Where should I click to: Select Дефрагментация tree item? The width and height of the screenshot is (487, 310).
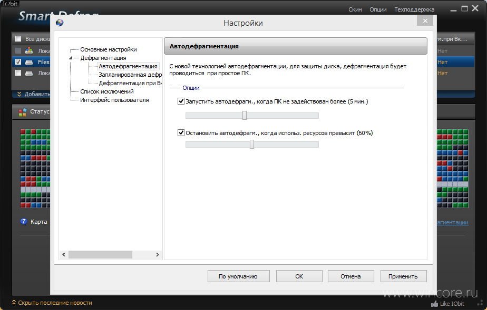pyautogui.click(x=103, y=58)
